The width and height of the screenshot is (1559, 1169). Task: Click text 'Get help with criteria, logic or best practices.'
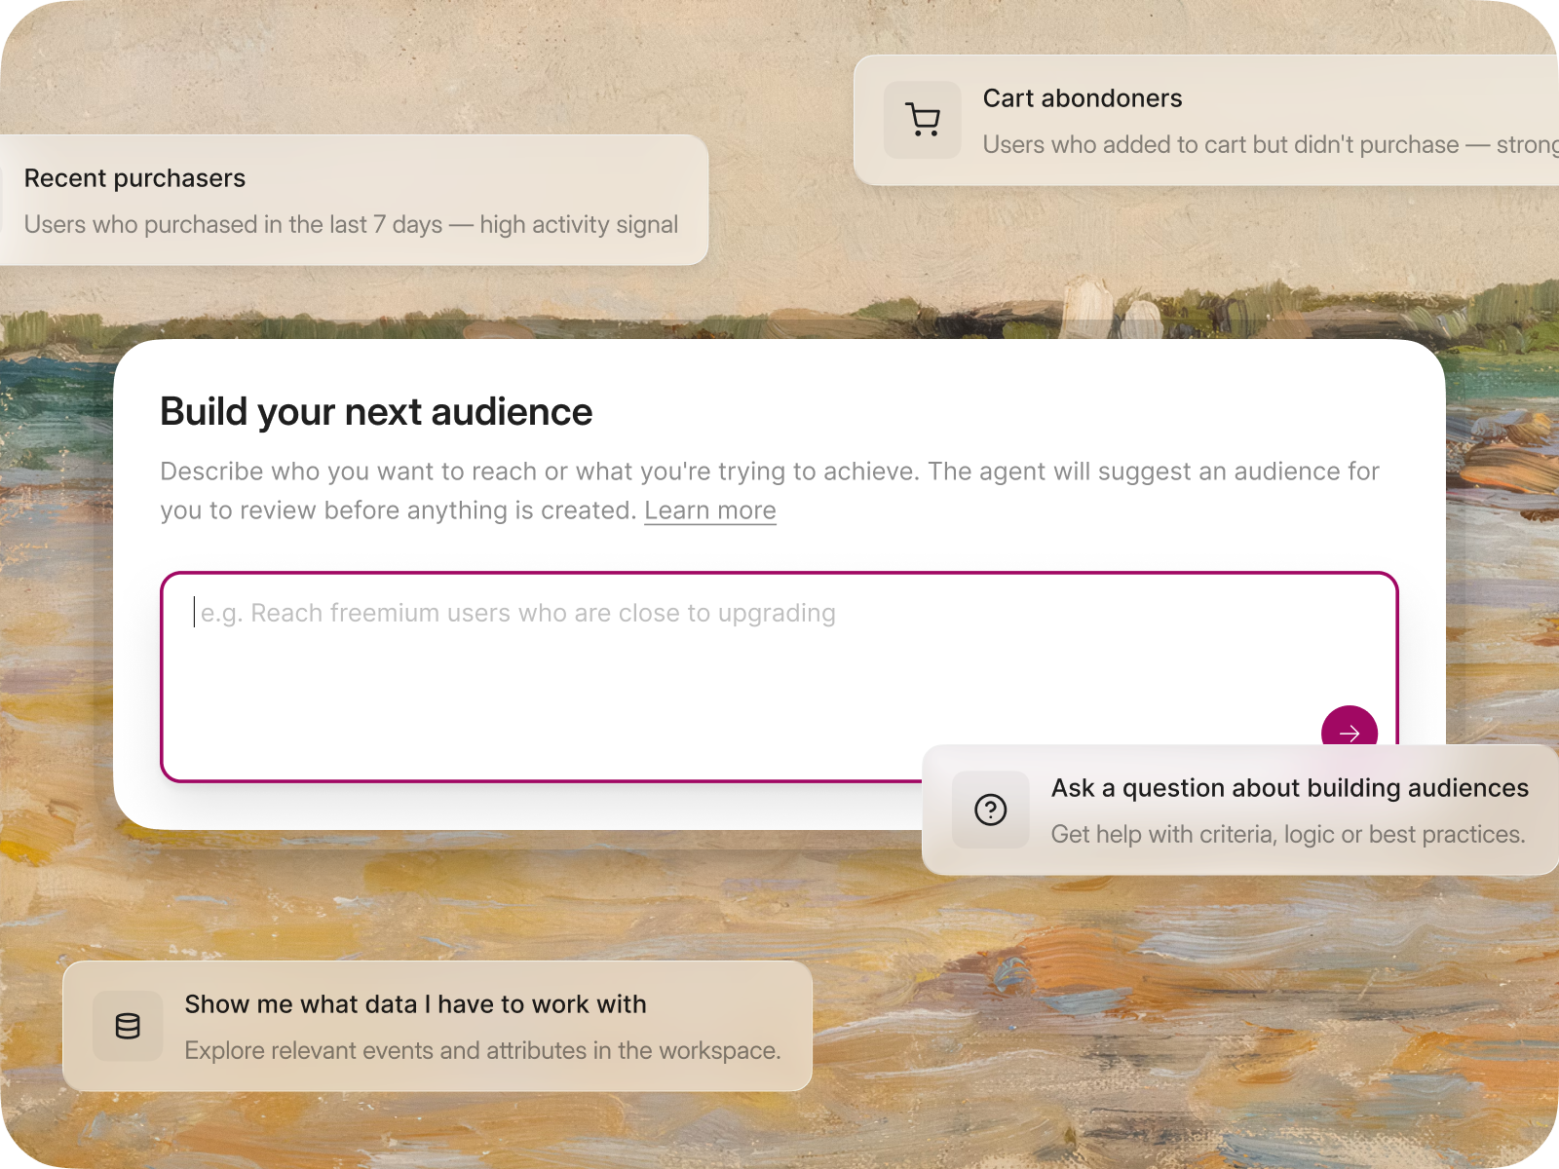[1288, 835]
